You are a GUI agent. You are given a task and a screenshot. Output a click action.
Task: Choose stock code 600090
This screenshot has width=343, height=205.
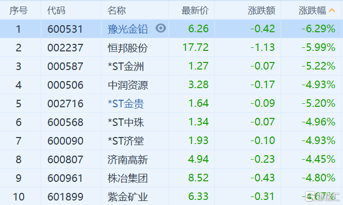pos(65,141)
